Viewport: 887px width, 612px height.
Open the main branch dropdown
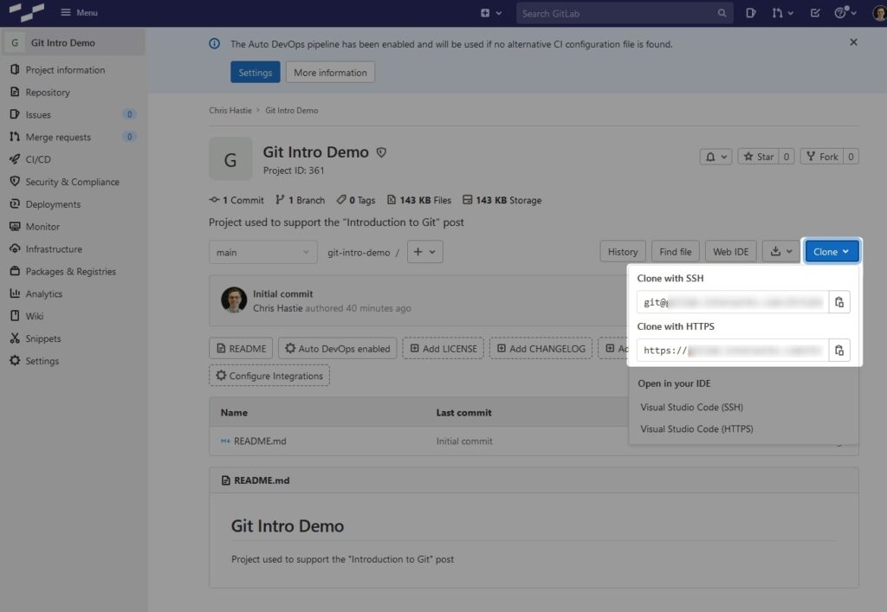pos(262,251)
